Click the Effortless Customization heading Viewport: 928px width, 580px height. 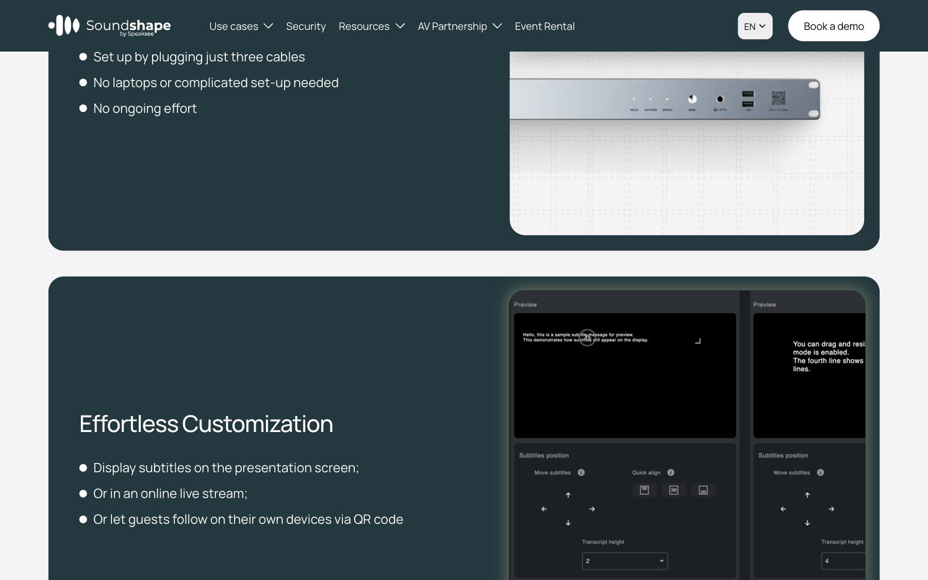pos(206,424)
